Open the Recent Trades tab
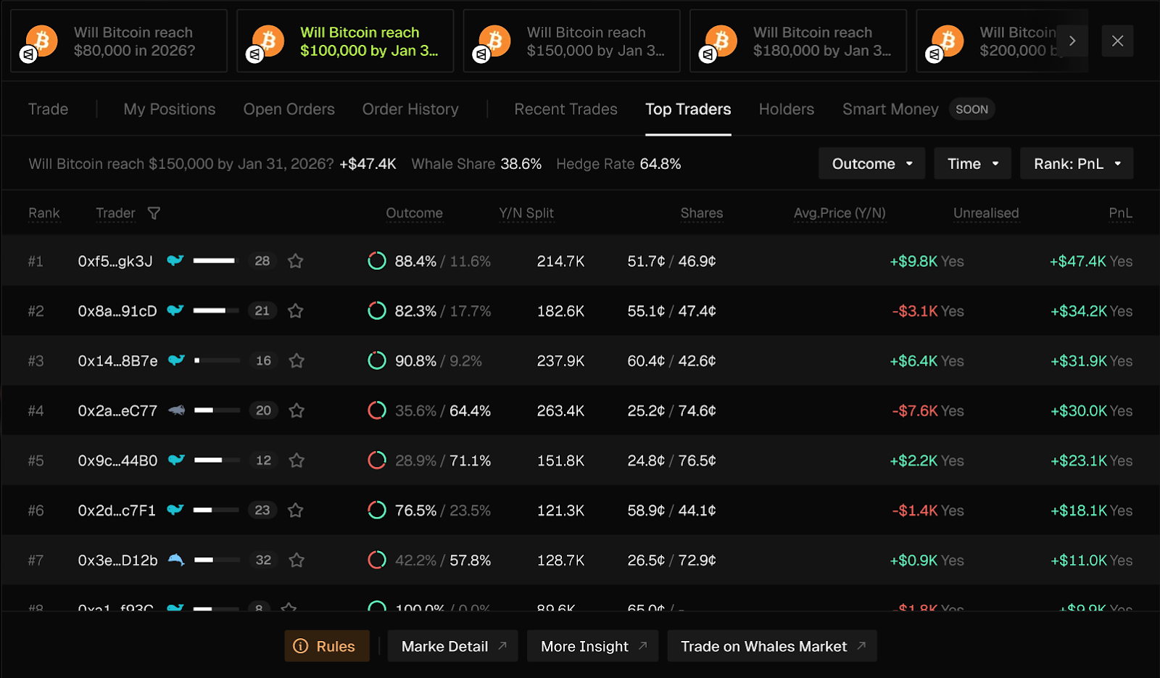This screenshot has height=678, width=1160. (565, 109)
